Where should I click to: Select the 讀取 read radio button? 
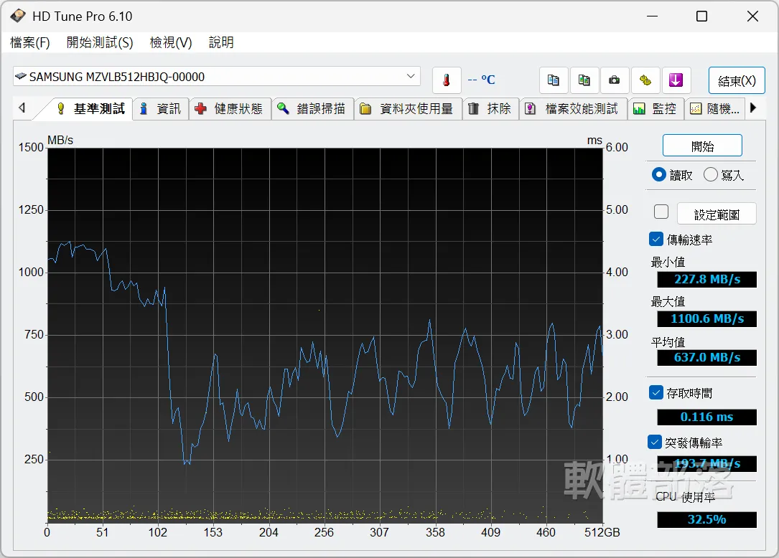coord(659,175)
